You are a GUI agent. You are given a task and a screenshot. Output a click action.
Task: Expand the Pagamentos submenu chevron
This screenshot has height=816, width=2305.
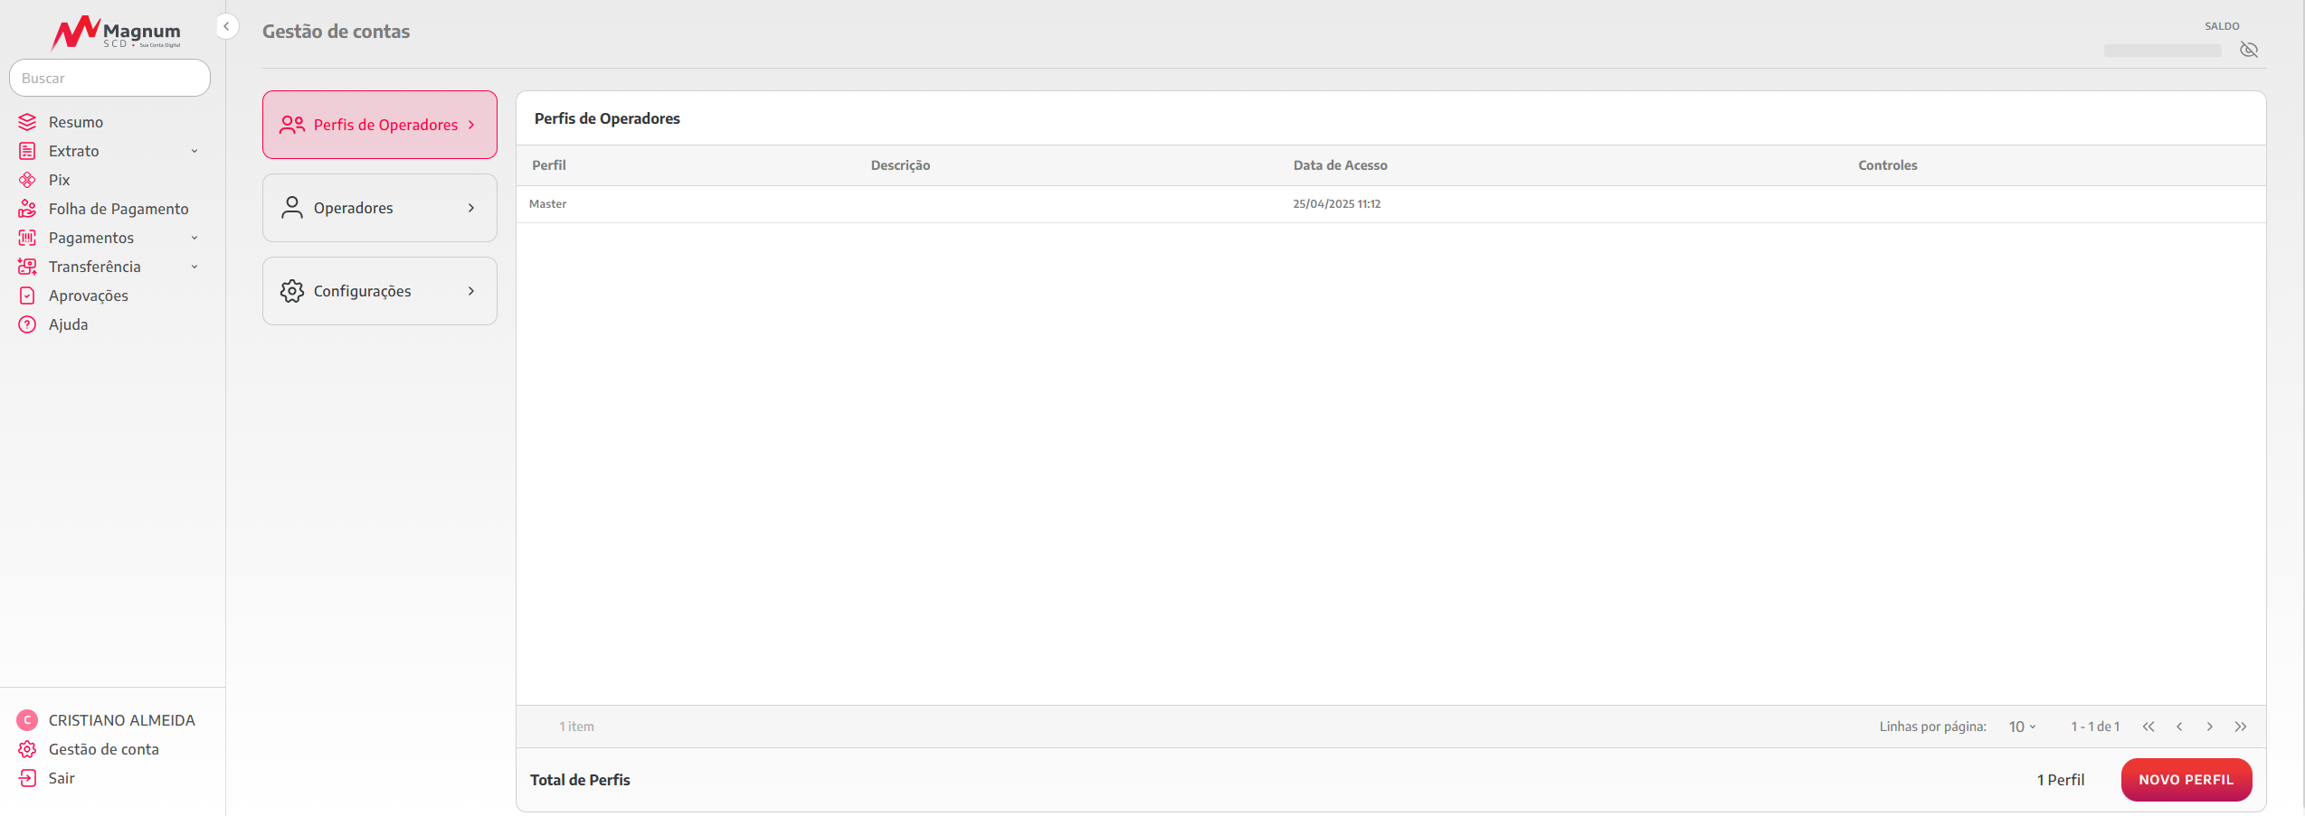194,238
